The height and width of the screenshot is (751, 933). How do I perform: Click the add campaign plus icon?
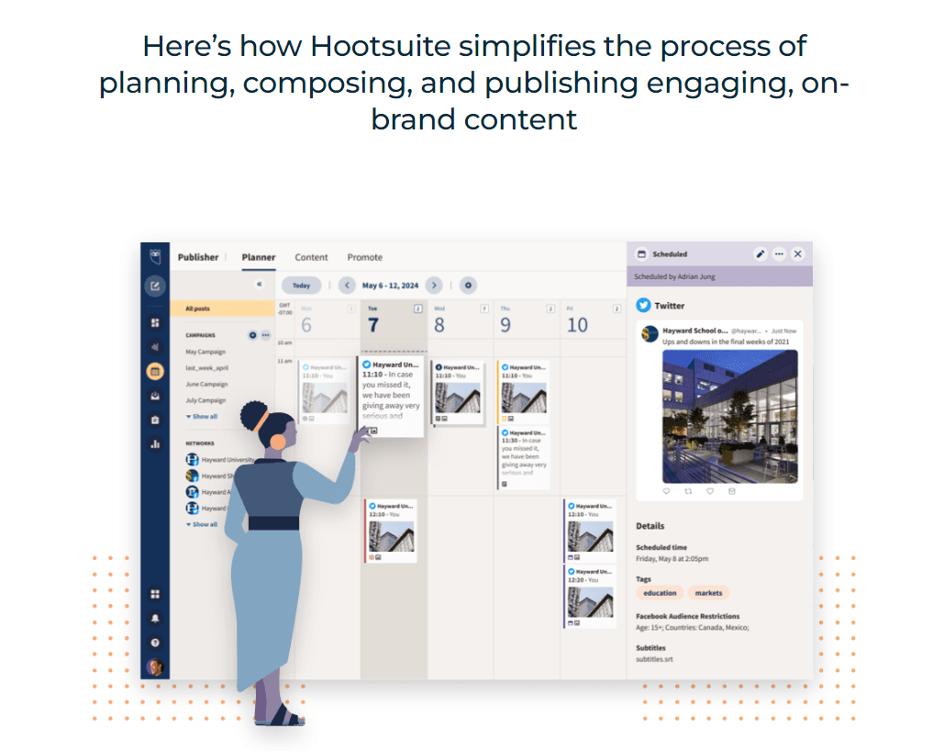pos(252,335)
